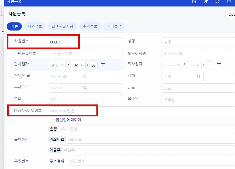Click the edit pencil icon in title bar
This screenshot has height=169, width=235.
click(194, 2)
